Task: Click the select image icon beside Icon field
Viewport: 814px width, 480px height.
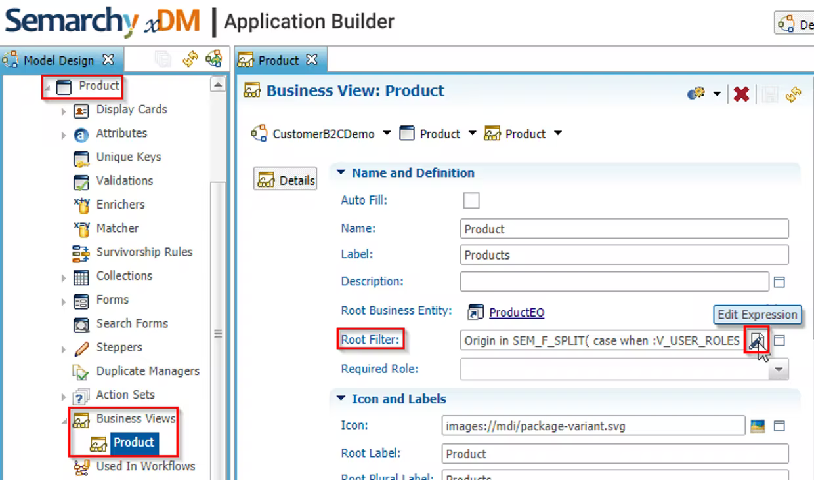Action: 758,426
